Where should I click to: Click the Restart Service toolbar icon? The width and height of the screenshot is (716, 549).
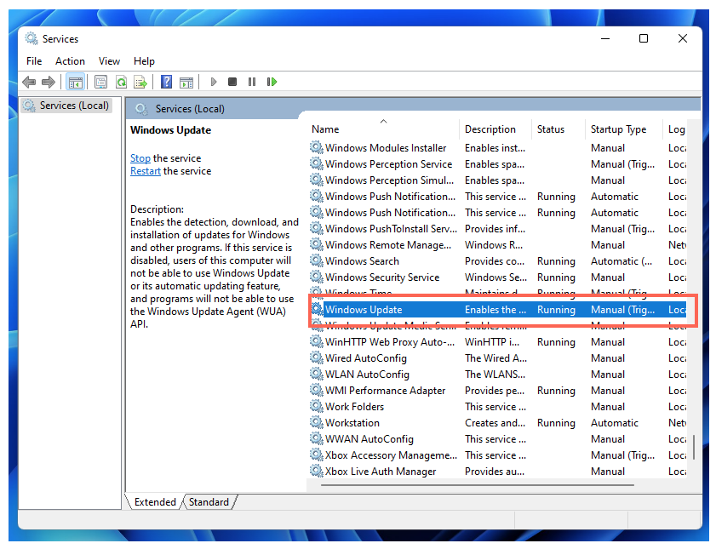[272, 83]
